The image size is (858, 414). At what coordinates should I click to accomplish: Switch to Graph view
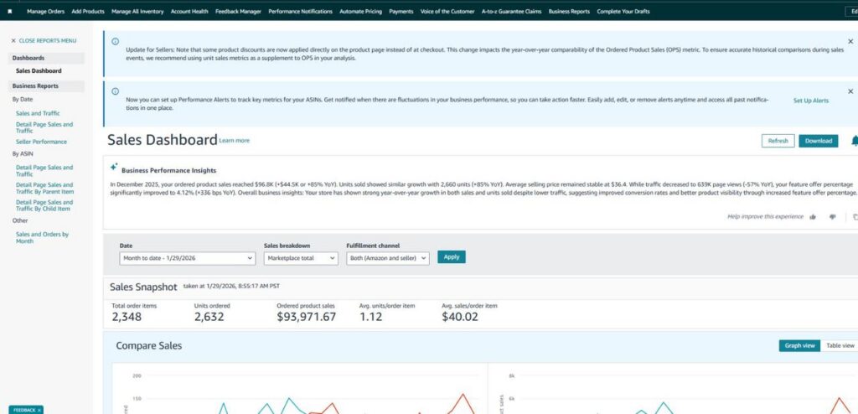pyautogui.click(x=799, y=345)
